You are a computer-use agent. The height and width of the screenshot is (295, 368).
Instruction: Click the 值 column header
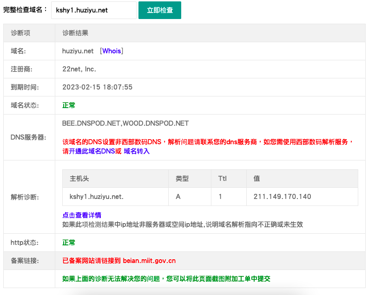coord(256,179)
